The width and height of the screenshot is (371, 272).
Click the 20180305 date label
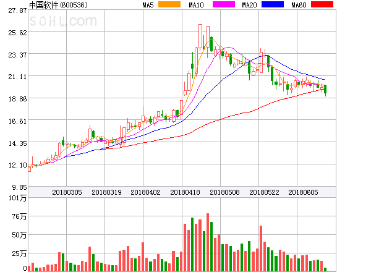point(67,192)
